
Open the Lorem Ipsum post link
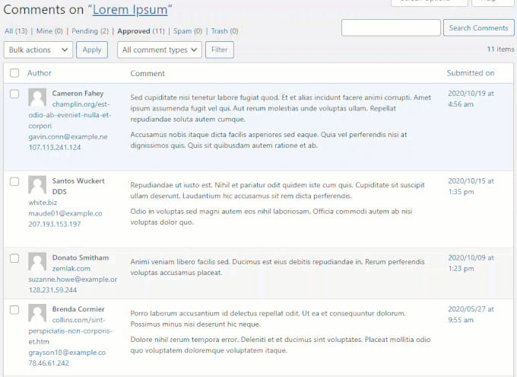coord(130,10)
